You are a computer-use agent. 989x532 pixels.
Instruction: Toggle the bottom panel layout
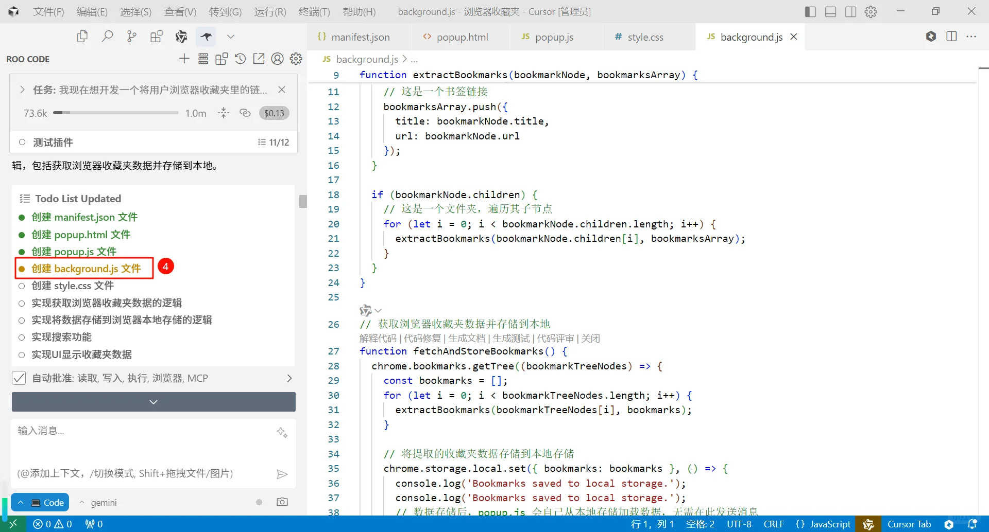(x=830, y=11)
